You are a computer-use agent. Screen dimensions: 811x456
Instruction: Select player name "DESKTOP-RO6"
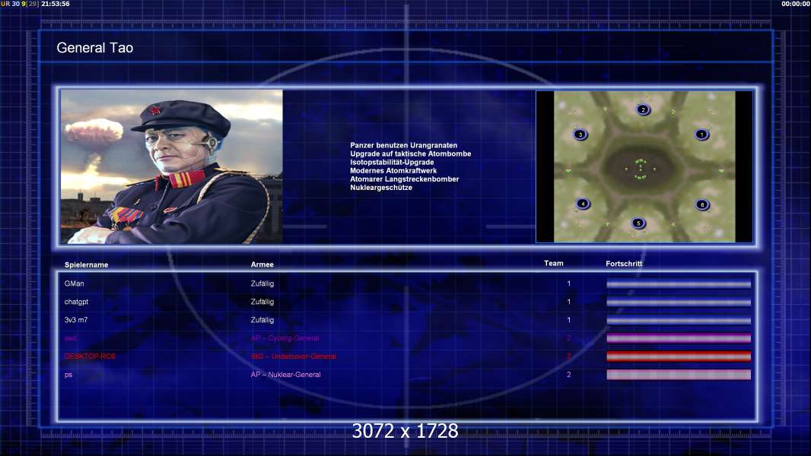pos(90,356)
